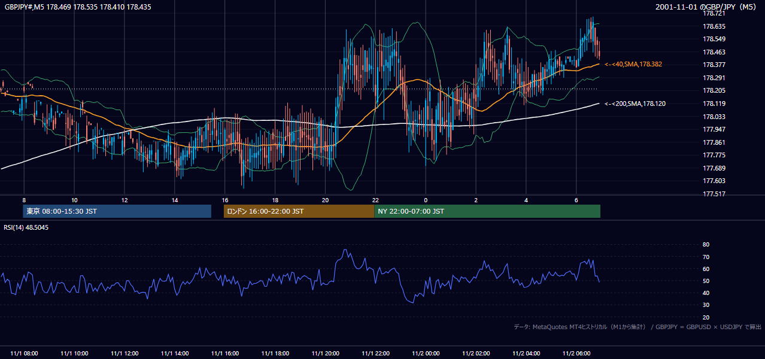The height and width of the screenshot is (359, 765).
Task: Click the London session bar 16:00-22:00 JST
Action: click(x=299, y=211)
